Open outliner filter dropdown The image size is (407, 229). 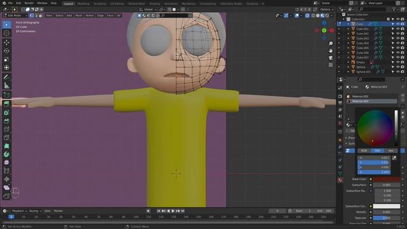click(x=395, y=10)
